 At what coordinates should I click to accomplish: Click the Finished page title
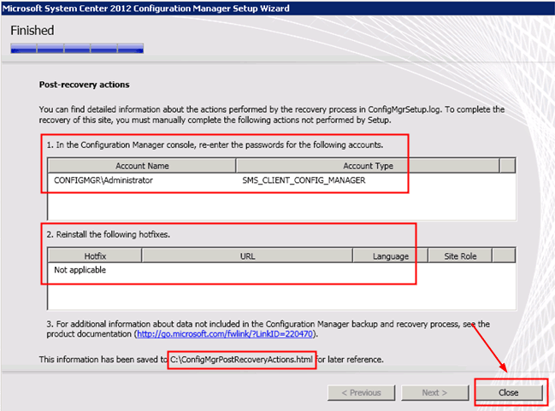click(x=32, y=31)
